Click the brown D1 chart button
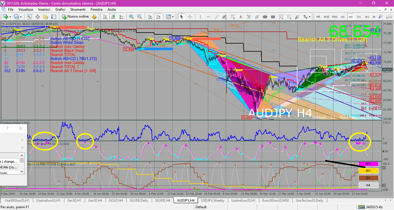 tap(368, 178)
